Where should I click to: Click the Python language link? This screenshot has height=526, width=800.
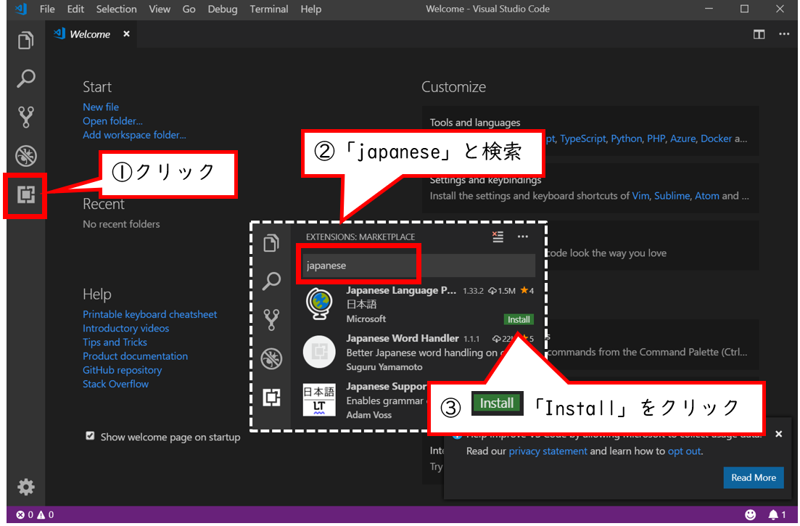626,139
